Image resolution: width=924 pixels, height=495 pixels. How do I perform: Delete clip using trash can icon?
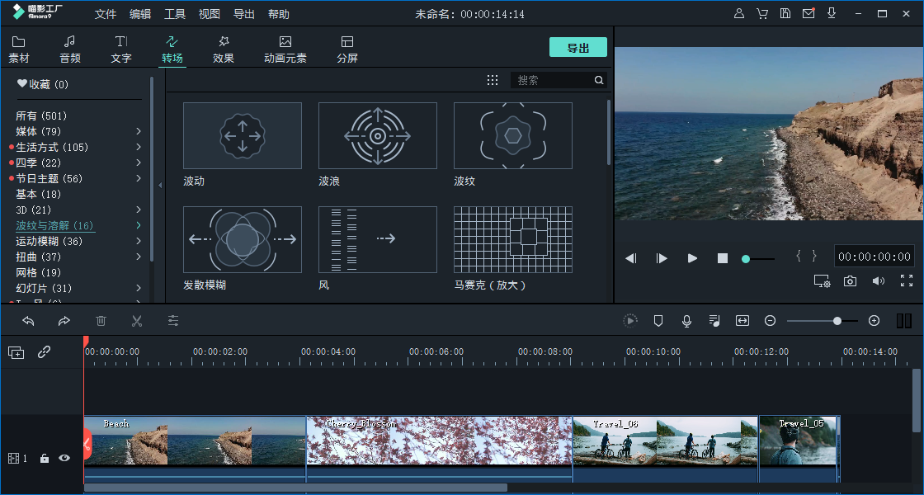point(101,321)
